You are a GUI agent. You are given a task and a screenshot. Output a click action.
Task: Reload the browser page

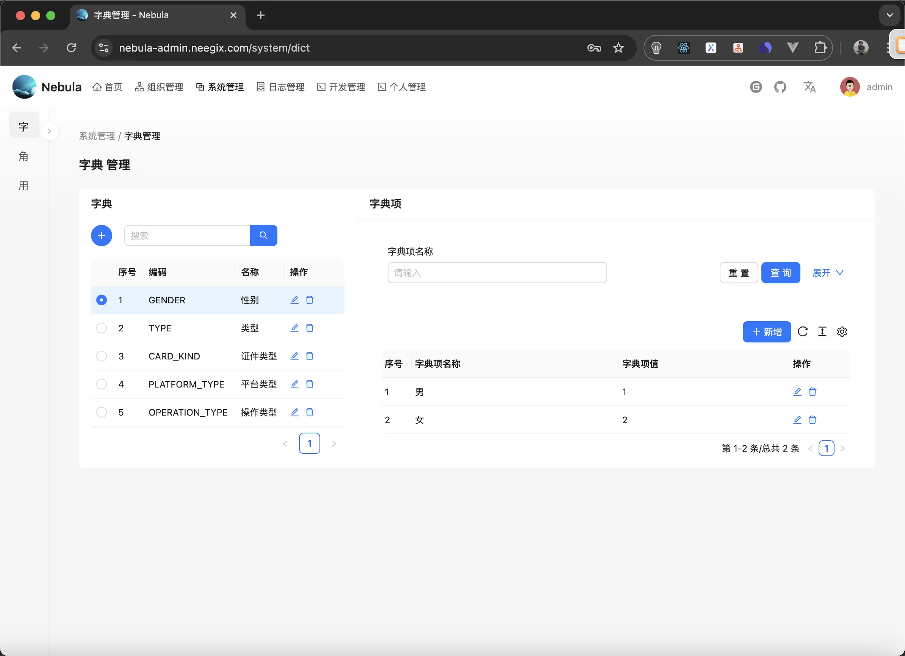click(x=71, y=48)
